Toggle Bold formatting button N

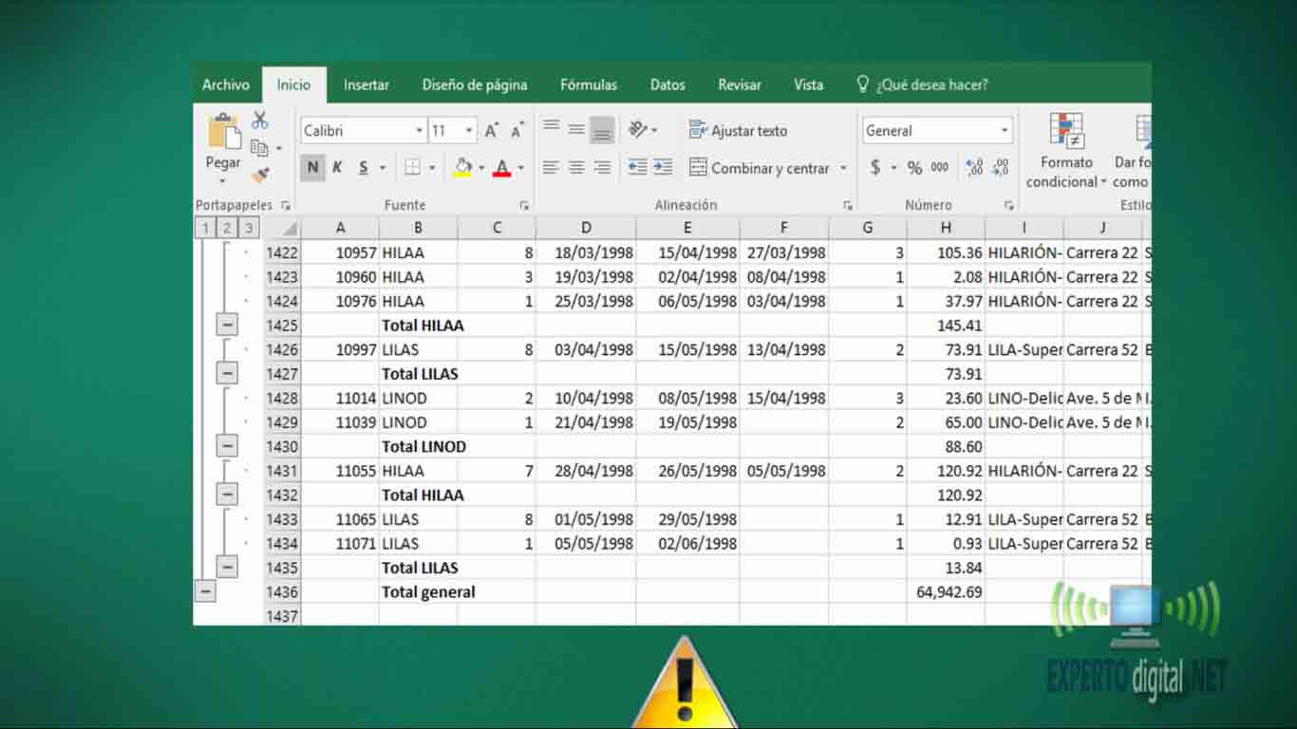pyautogui.click(x=312, y=168)
